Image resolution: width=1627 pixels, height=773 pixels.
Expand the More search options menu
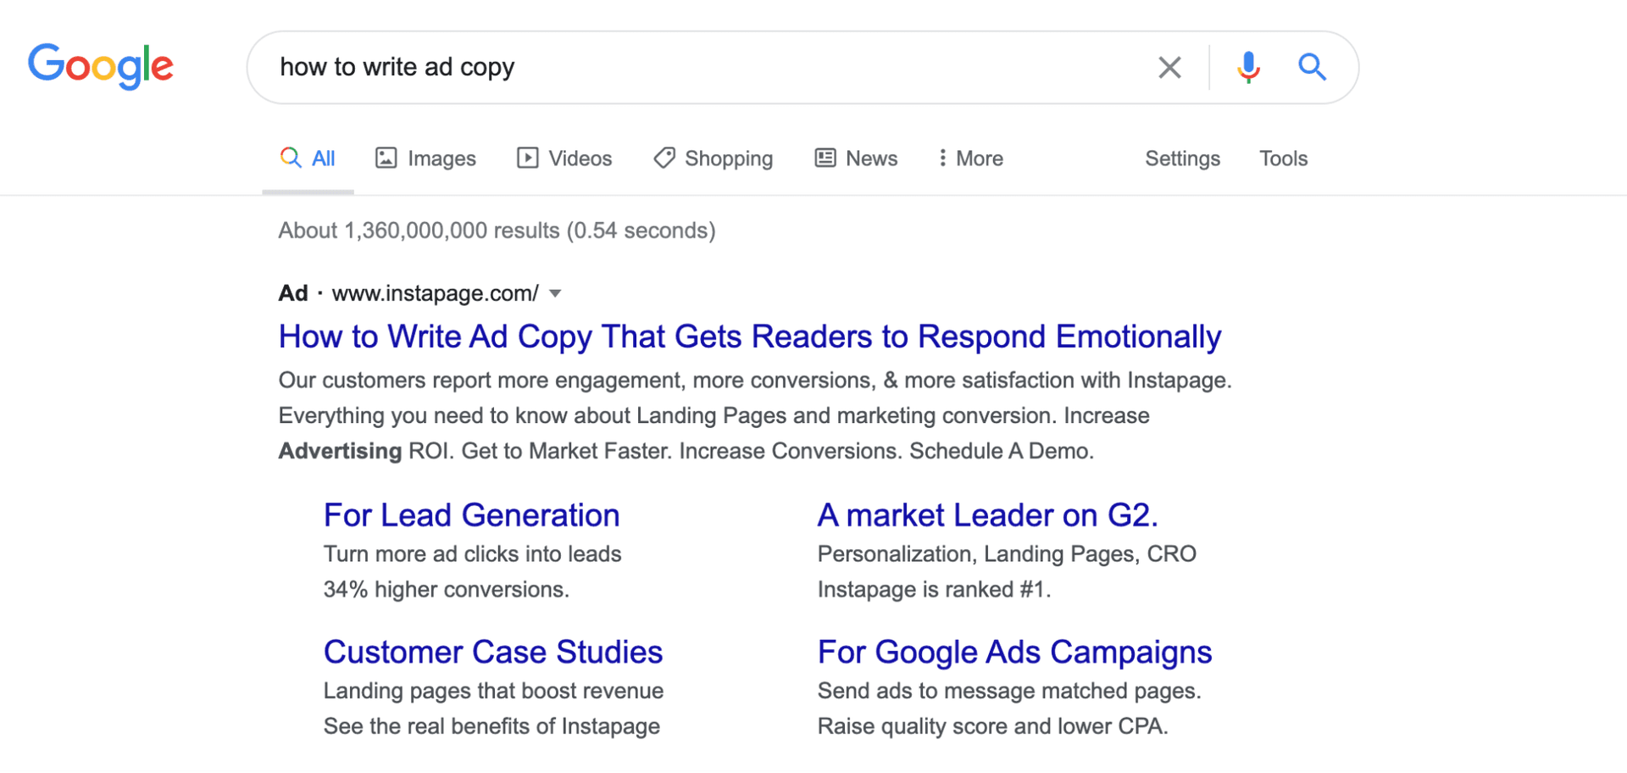click(969, 158)
